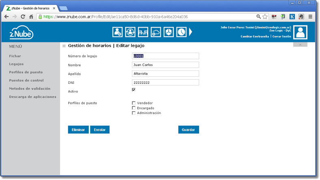Click the Cerrar Sesión link

point(281,36)
